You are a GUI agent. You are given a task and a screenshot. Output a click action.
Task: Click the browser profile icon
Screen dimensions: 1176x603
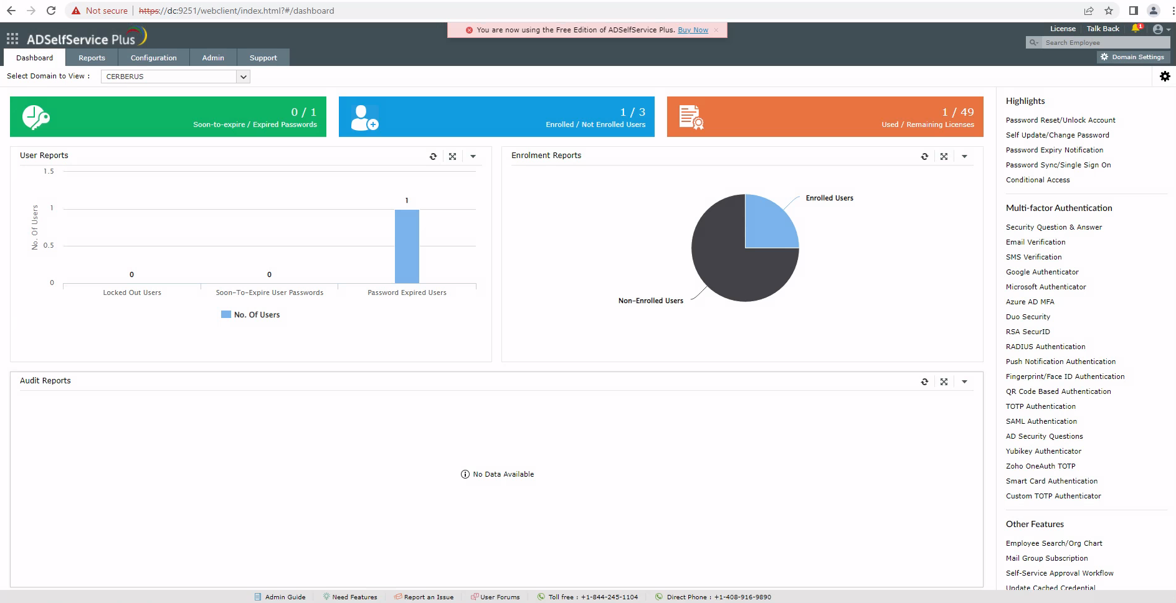[x=1154, y=11]
